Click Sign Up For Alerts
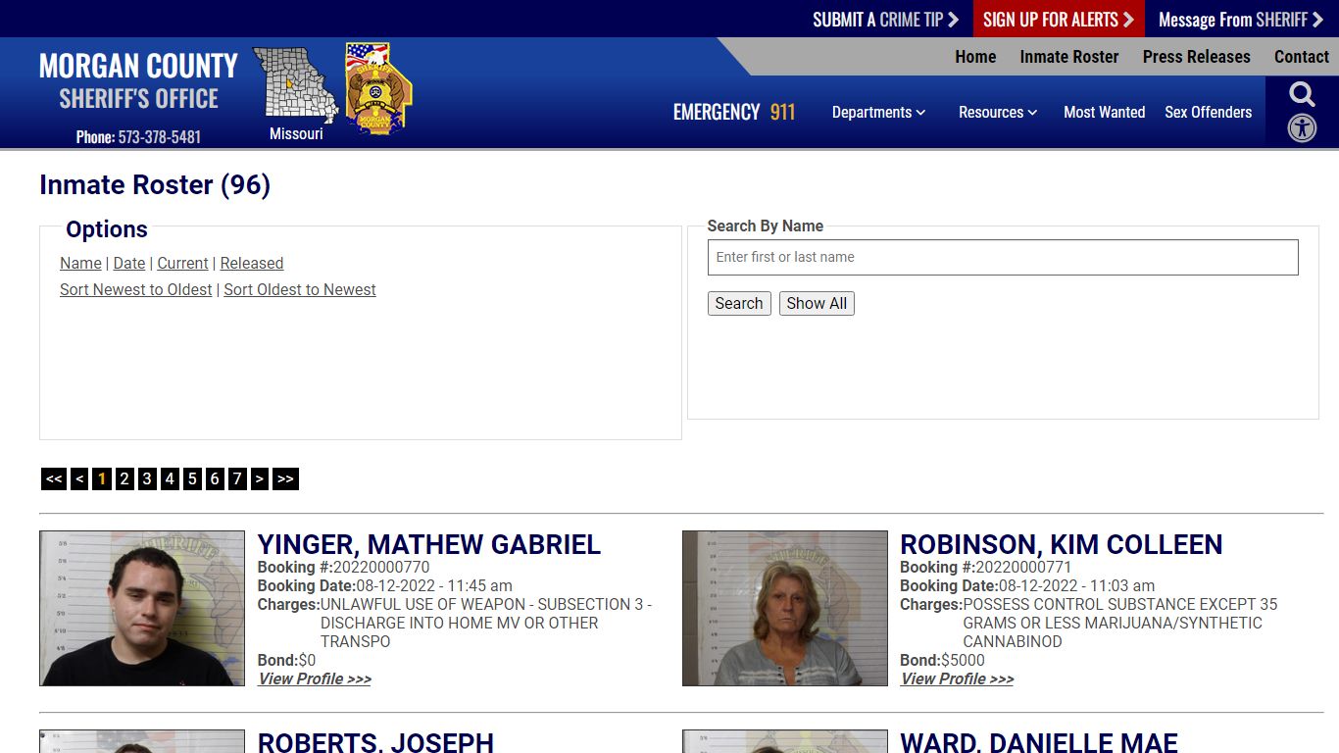This screenshot has width=1339, height=753. (x=1059, y=20)
